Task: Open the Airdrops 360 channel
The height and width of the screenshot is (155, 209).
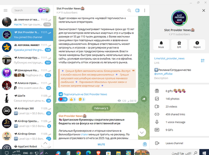Action: pos(26,111)
